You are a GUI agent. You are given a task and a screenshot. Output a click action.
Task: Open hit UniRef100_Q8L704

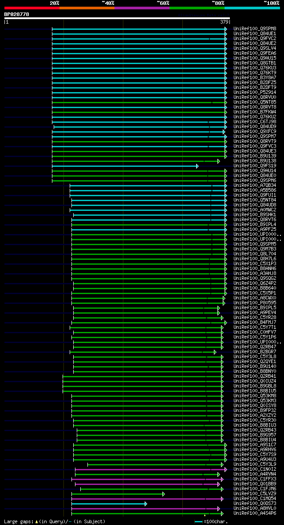pos(255,254)
